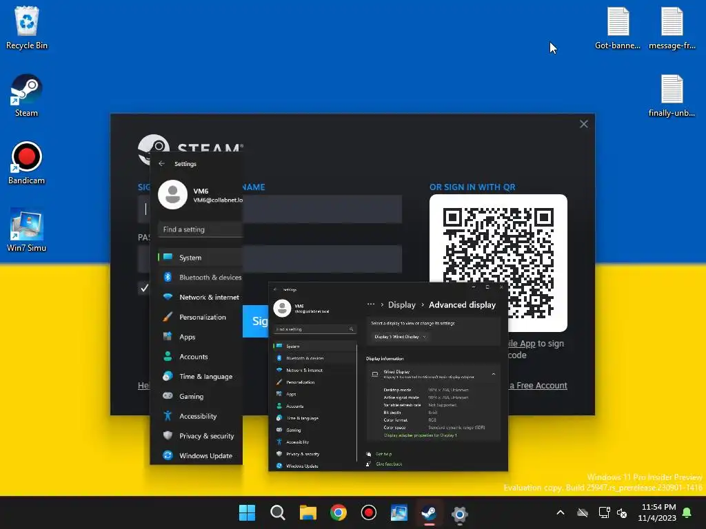This screenshot has width=706, height=529.
Task: Select the Win7 Simu desktop shortcut
Action: 27,230
